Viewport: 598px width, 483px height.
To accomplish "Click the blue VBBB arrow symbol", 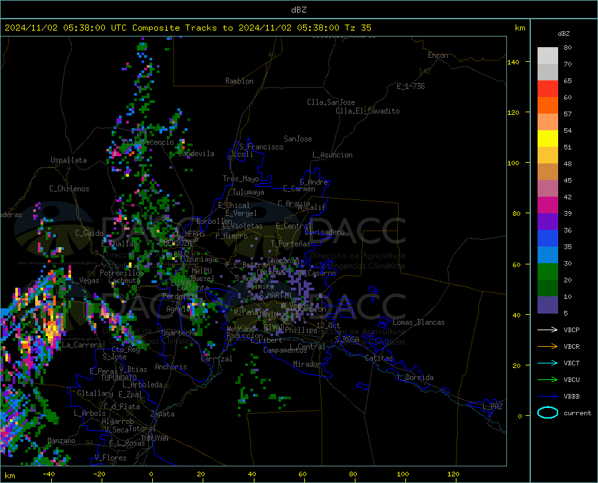I will (x=548, y=396).
